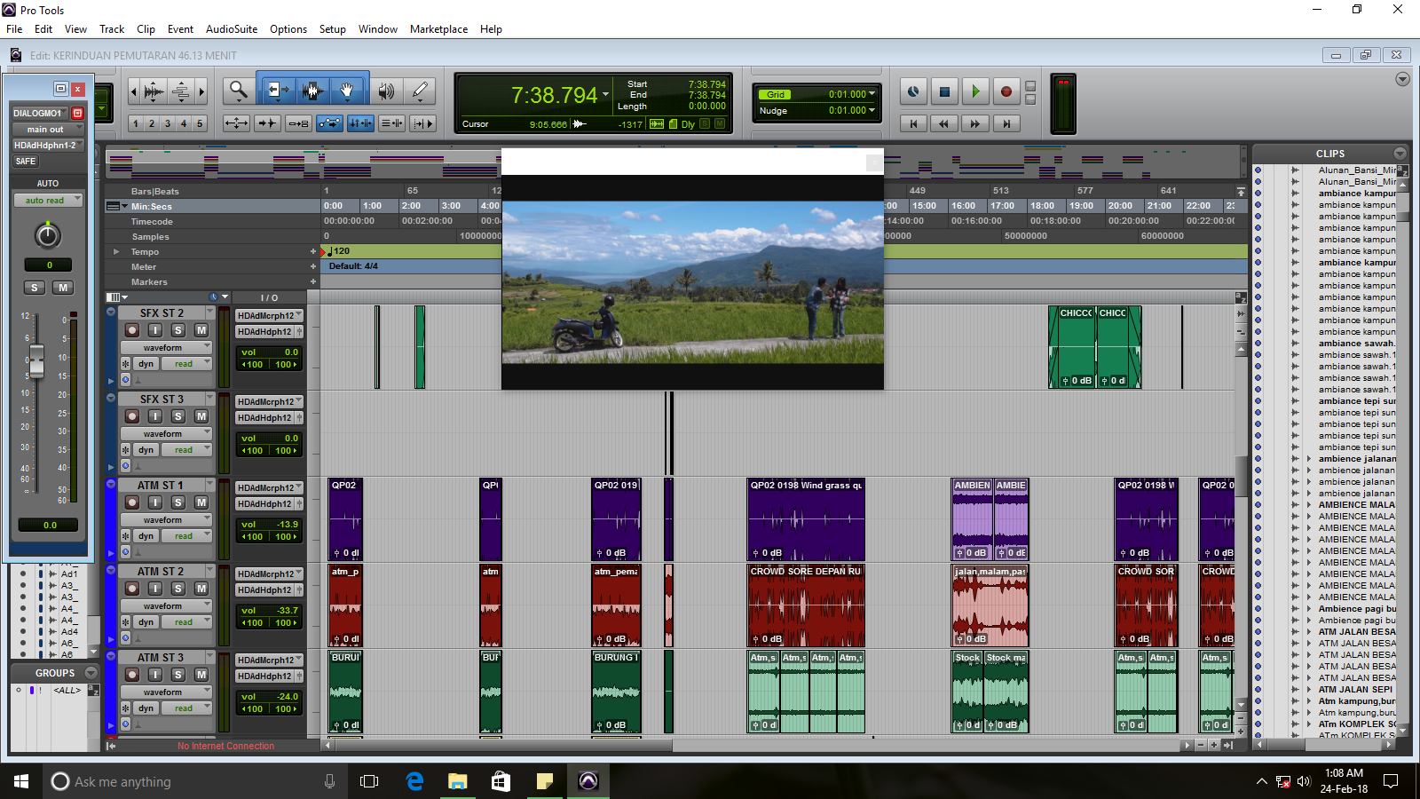
Task: Open ATM ST 2 automation mode 'read' dropdown
Action: point(187,622)
